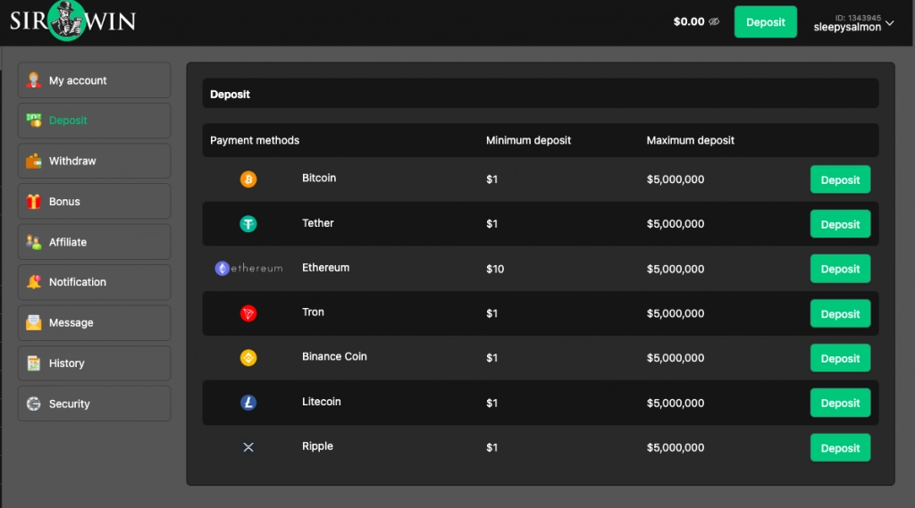
Task: Click the Ethereum logo
Action: pos(248,268)
